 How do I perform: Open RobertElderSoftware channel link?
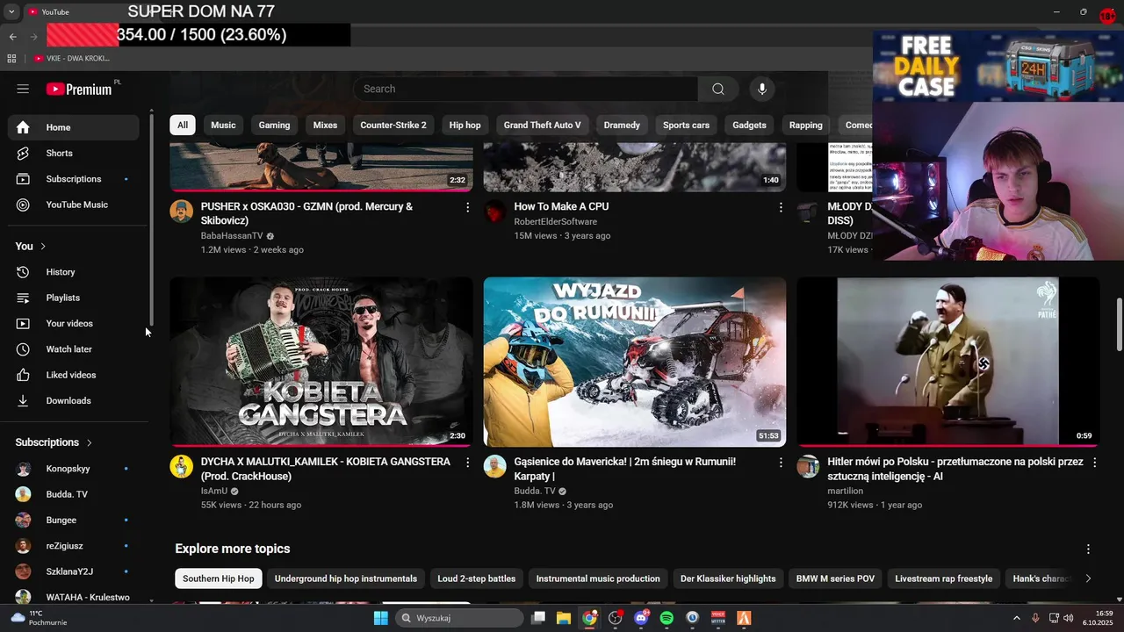tap(555, 222)
